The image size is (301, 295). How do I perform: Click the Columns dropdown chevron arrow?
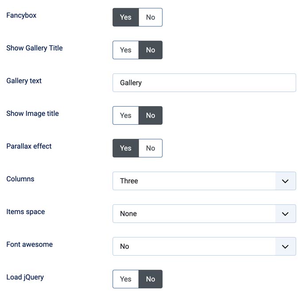[x=286, y=181]
